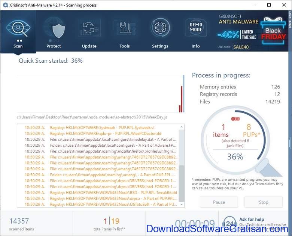Click the -40% limited time sale text
Viewport: 292px width, 236px height.
pos(237,35)
